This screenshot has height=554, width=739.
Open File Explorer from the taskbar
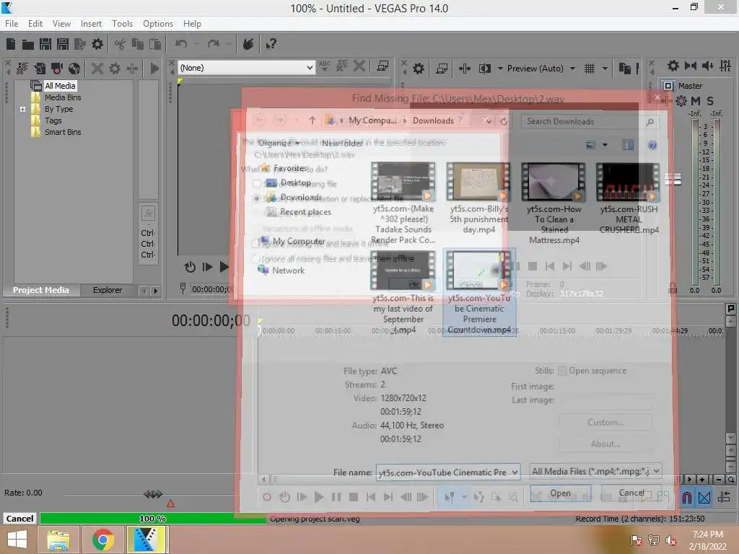[58, 540]
